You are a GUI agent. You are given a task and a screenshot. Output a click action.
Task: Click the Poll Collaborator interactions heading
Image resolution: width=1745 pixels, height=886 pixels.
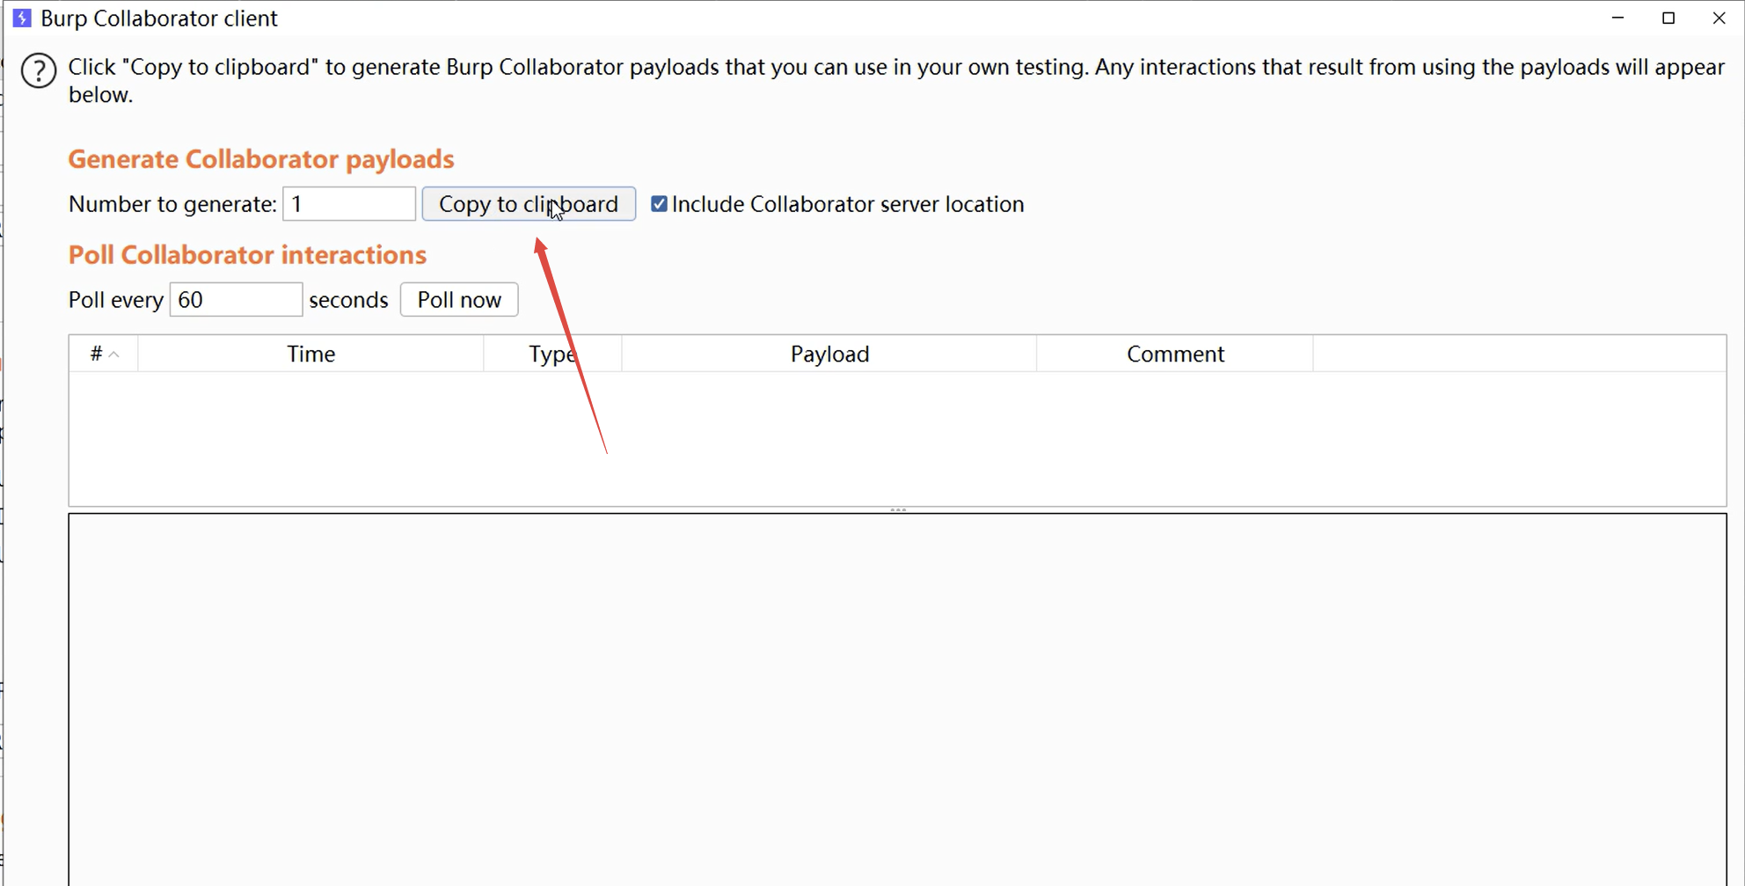tap(247, 255)
